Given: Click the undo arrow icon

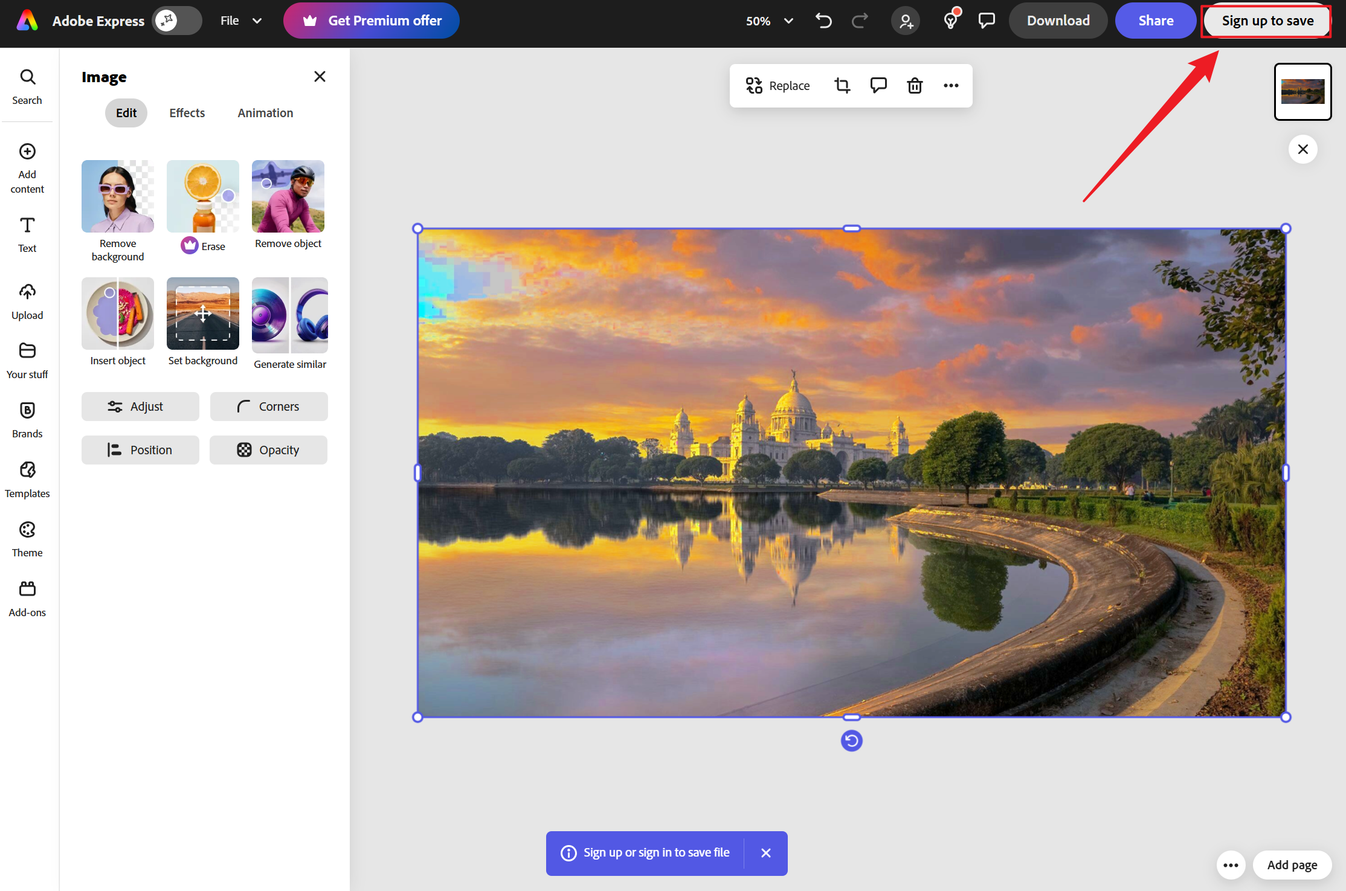Looking at the screenshot, I should [x=823, y=21].
